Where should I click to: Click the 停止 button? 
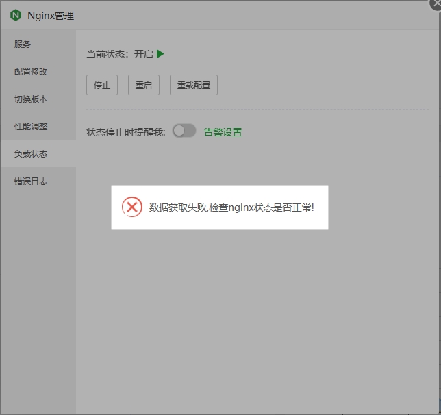[102, 85]
